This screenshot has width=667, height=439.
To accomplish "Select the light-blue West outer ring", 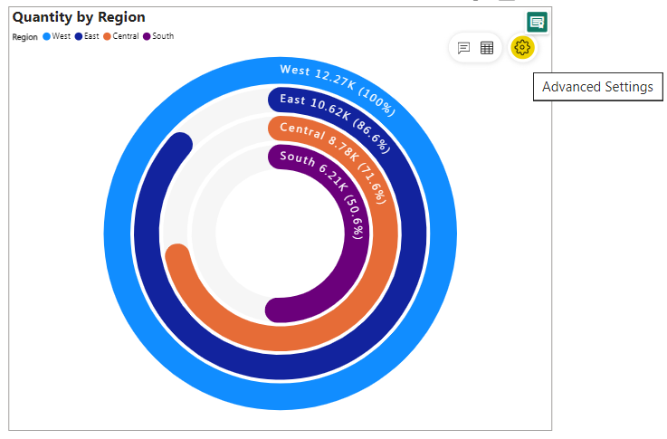I will click(x=118, y=235).
